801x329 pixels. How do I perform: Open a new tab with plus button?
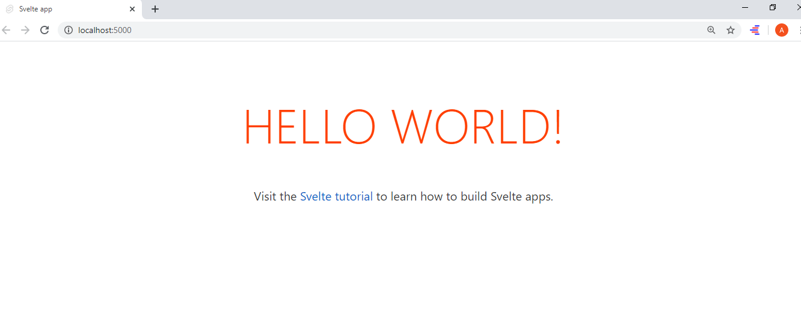pyautogui.click(x=155, y=9)
